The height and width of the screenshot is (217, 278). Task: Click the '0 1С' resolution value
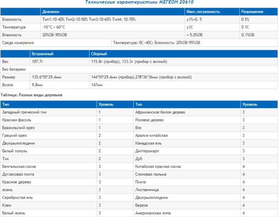245,27
